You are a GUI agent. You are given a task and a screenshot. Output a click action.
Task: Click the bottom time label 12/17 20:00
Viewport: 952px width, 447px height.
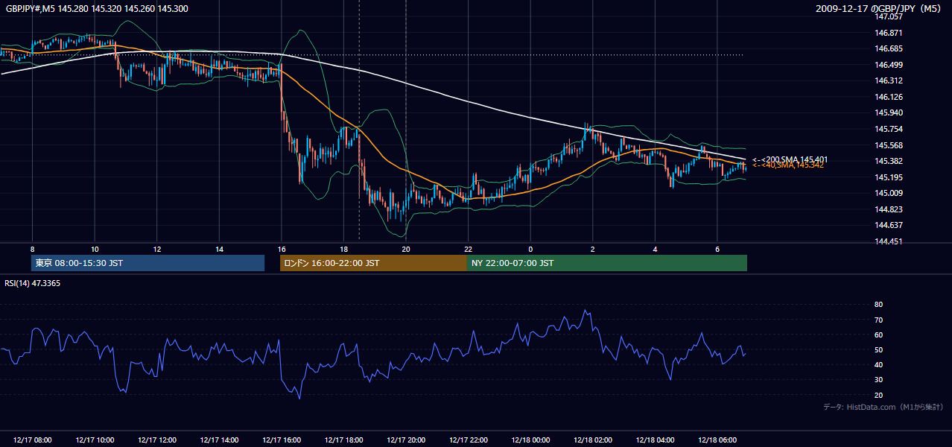point(406,440)
